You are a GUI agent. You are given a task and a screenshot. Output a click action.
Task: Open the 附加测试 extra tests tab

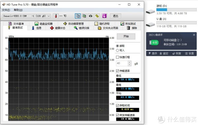tap(128, 24)
